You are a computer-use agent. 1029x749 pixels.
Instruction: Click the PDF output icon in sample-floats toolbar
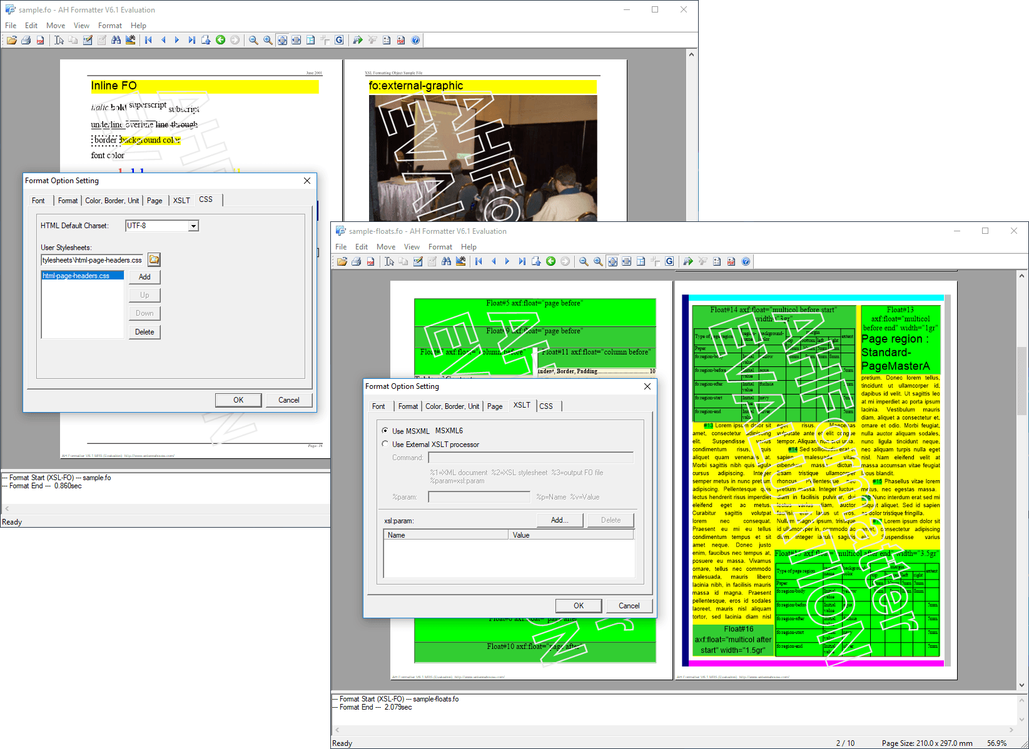point(370,261)
